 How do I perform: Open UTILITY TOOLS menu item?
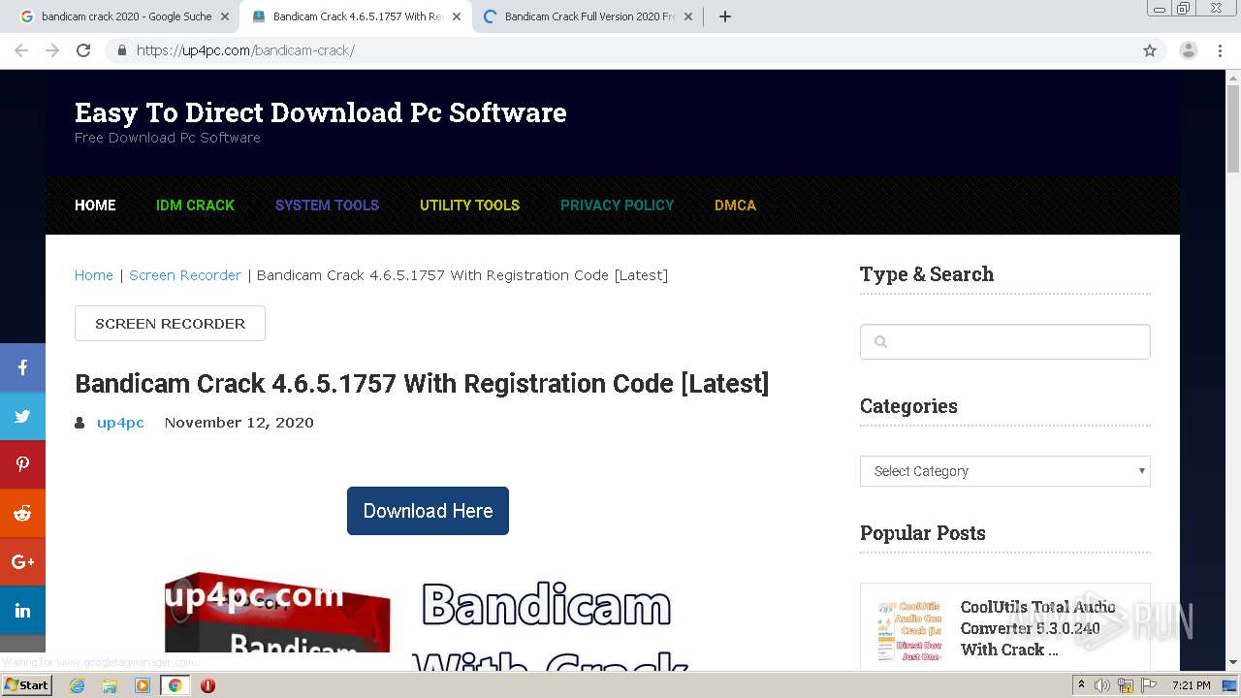point(469,206)
